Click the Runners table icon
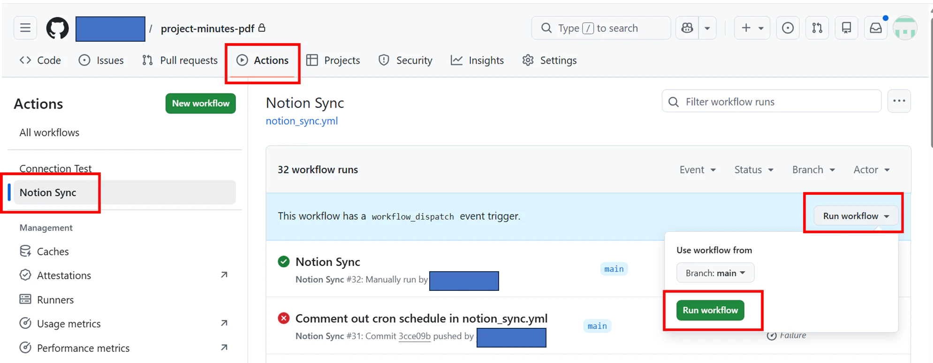This screenshot has width=933, height=363. (25, 299)
